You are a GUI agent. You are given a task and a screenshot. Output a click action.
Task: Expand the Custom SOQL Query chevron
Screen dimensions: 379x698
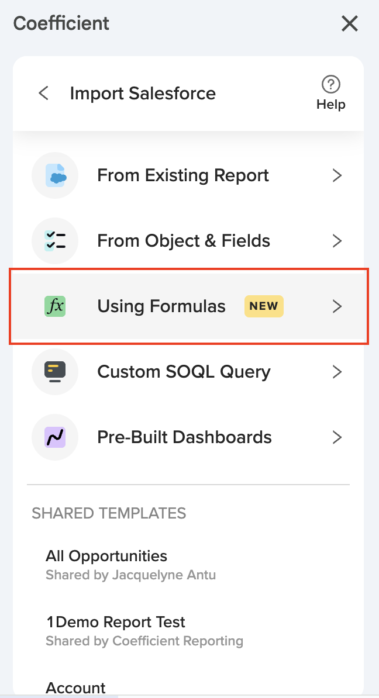[x=337, y=372]
